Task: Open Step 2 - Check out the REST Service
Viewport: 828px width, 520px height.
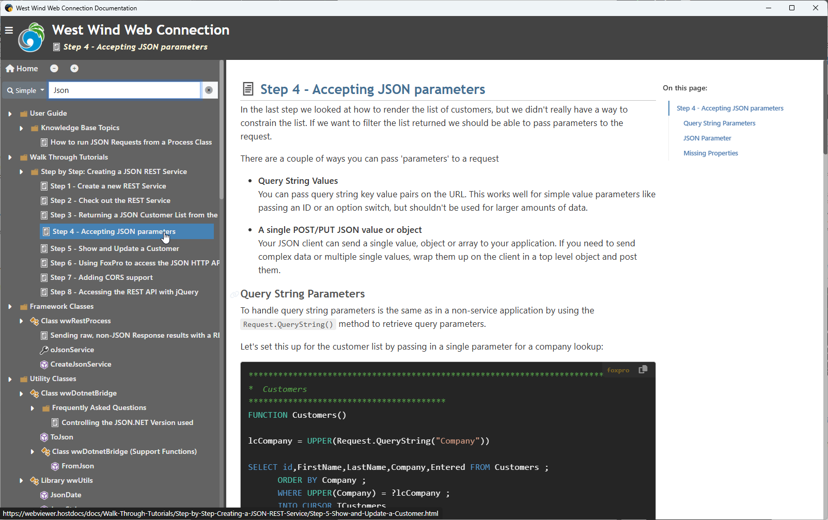Action: point(110,200)
